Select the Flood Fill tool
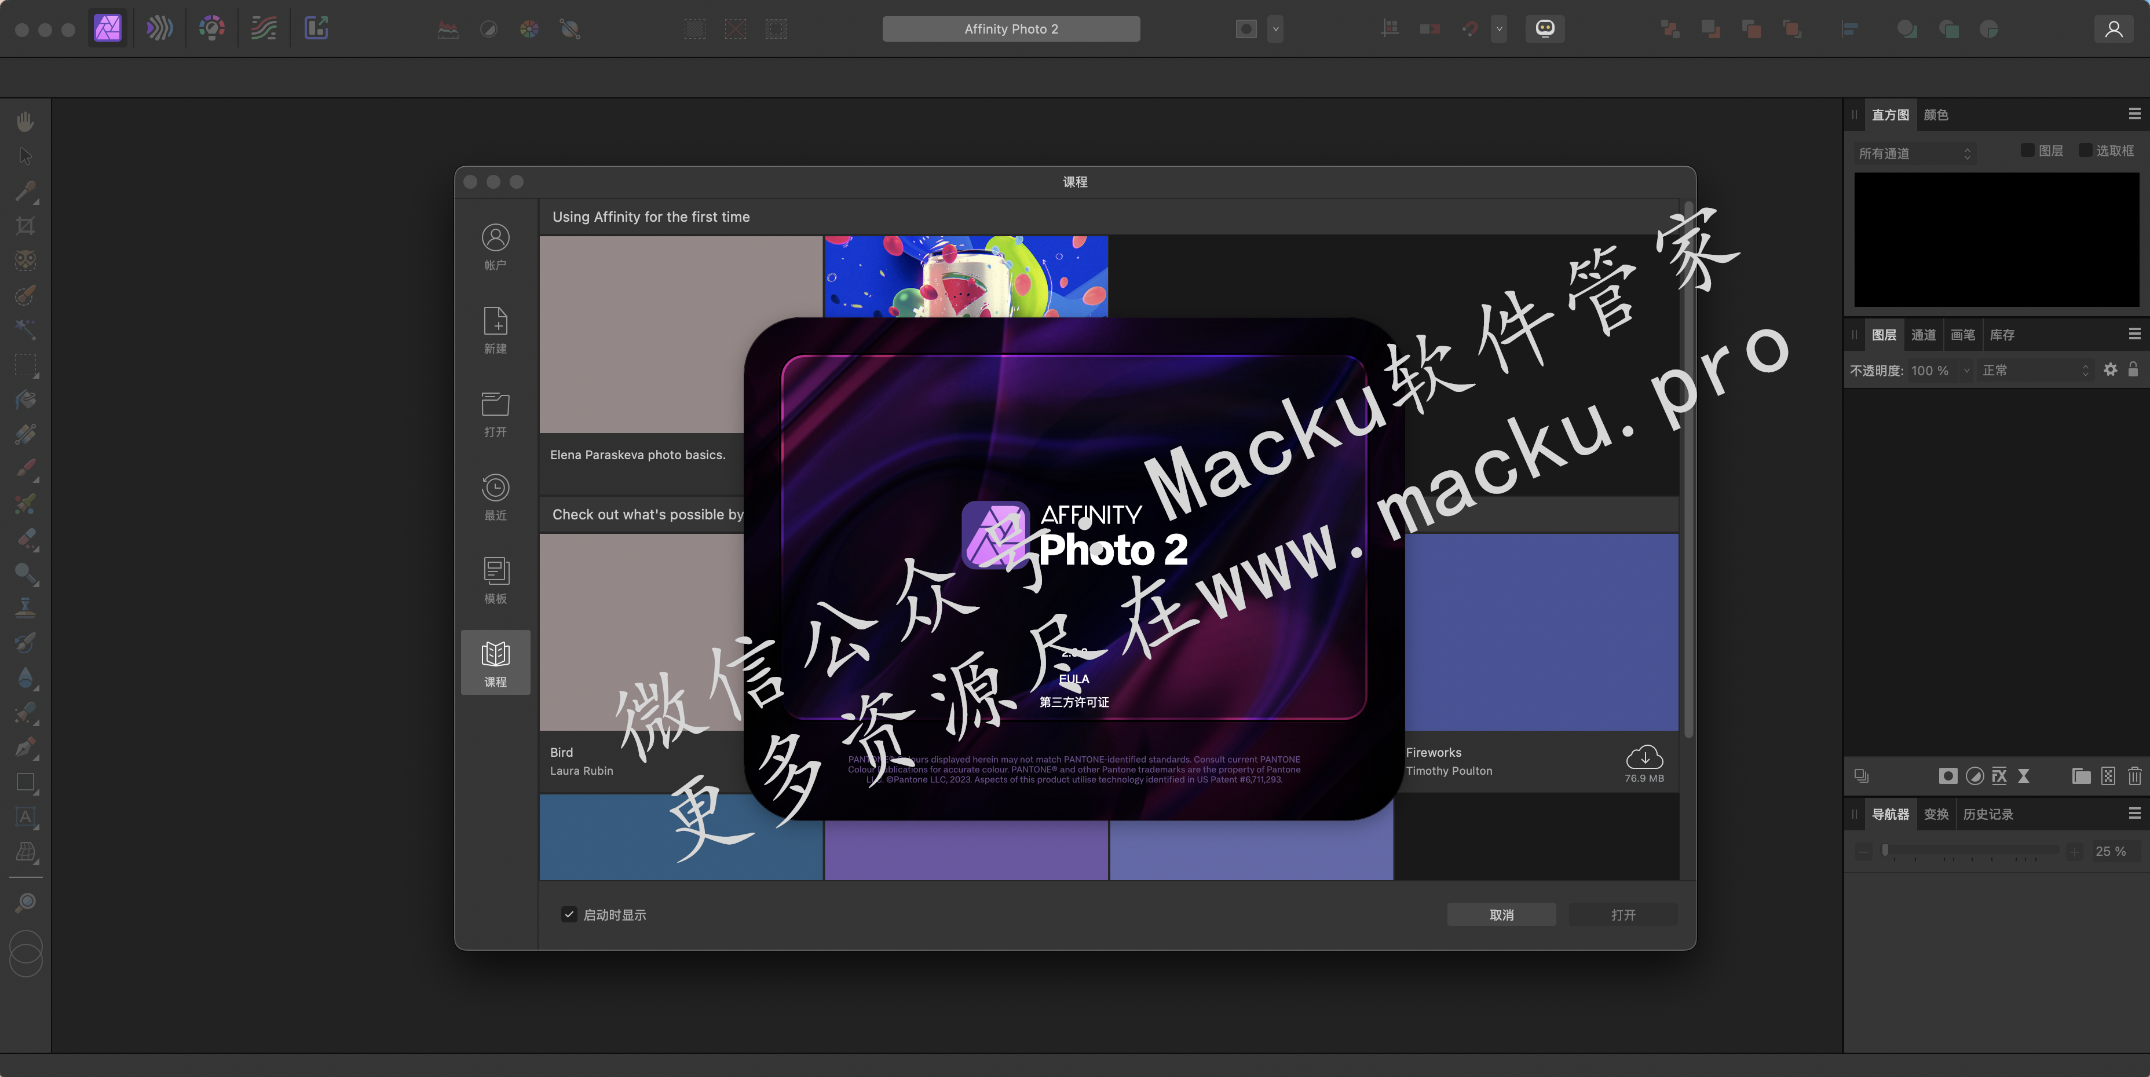Viewport: 2150px width, 1077px height. [x=25, y=400]
